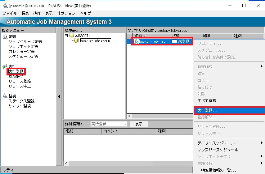Select スケジュール定義 in function menu
265x174 pixels.
click(x=24, y=56)
